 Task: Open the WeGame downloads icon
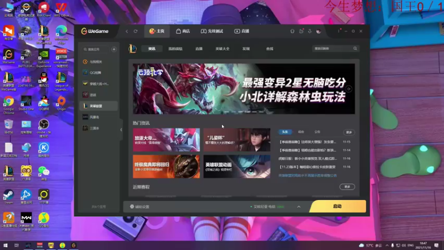(310, 31)
